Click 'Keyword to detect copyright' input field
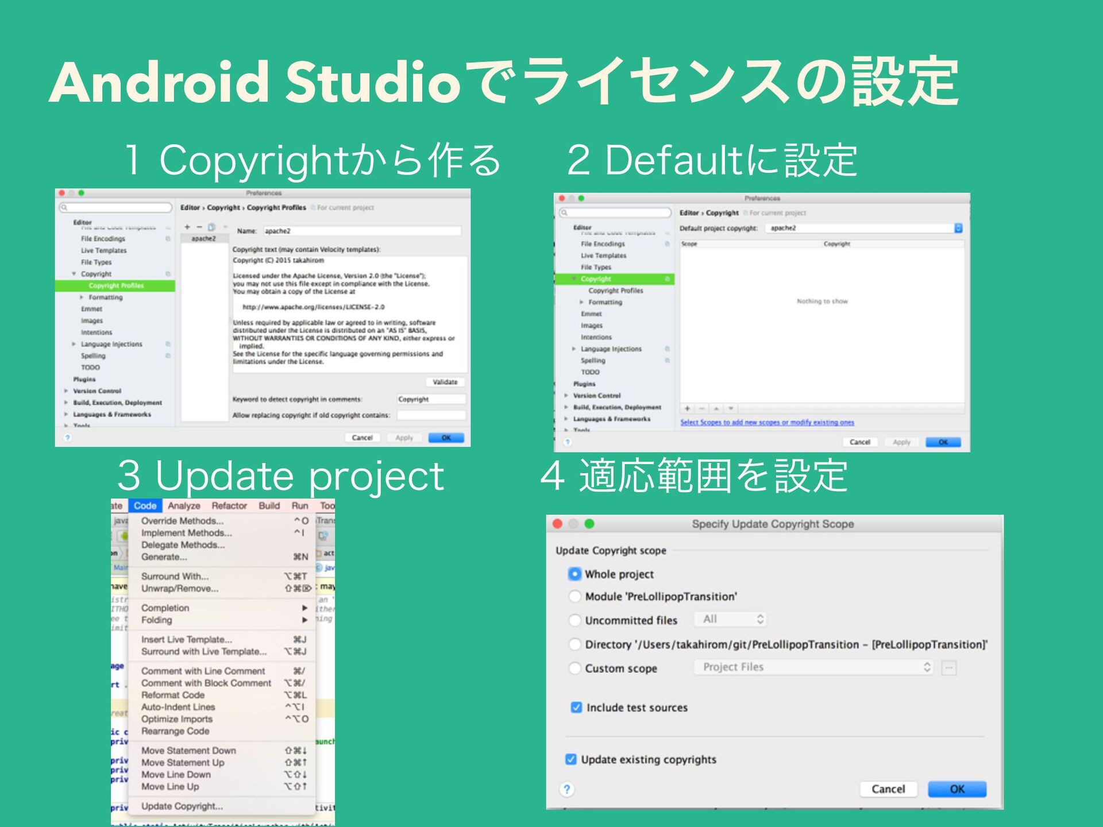The width and height of the screenshot is (1103, 827). click(431, 399)
